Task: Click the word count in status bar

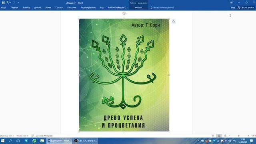Action: click(22, 136)
